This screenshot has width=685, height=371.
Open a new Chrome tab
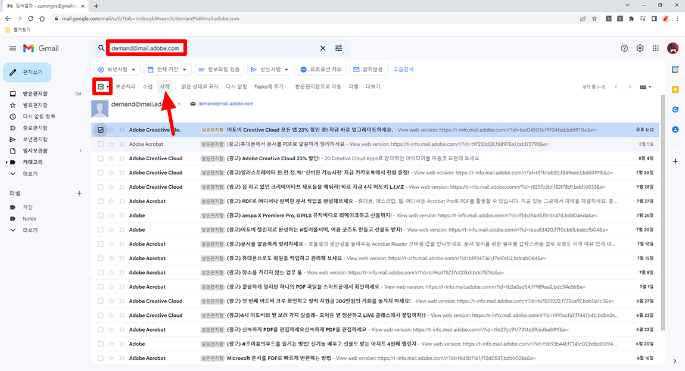96,6
